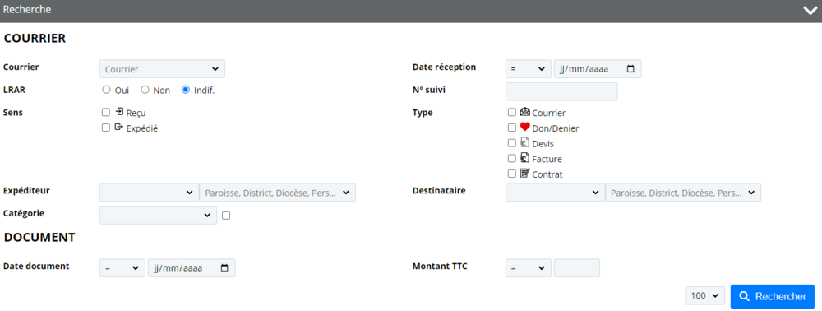
Task: Open the Date réception calendar picker icon
Action: click(630, 69)
